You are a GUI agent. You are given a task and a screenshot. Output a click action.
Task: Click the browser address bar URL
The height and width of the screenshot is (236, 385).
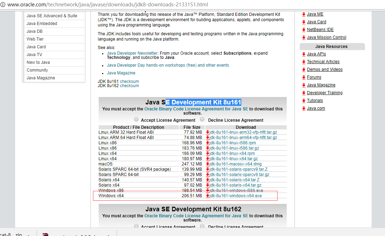[x=107, y=5]
